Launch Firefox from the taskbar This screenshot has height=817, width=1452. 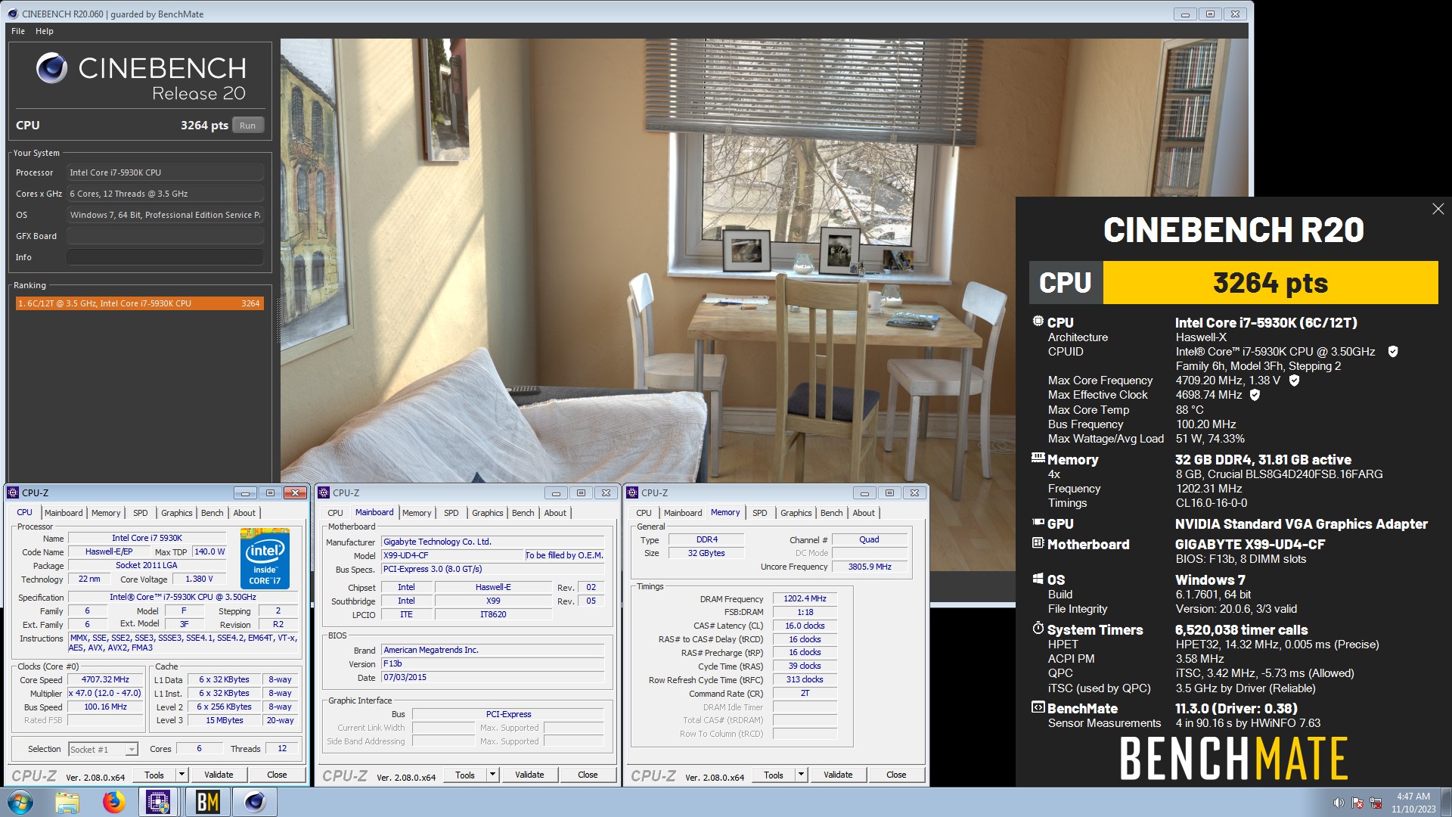click(x=113, y=802)
